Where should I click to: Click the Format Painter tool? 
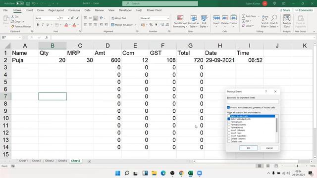click(21, 26)
